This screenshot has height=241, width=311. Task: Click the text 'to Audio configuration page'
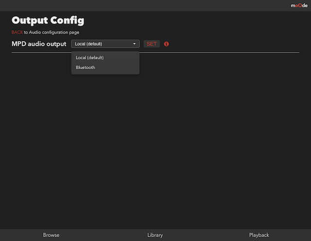click(52, 32)
